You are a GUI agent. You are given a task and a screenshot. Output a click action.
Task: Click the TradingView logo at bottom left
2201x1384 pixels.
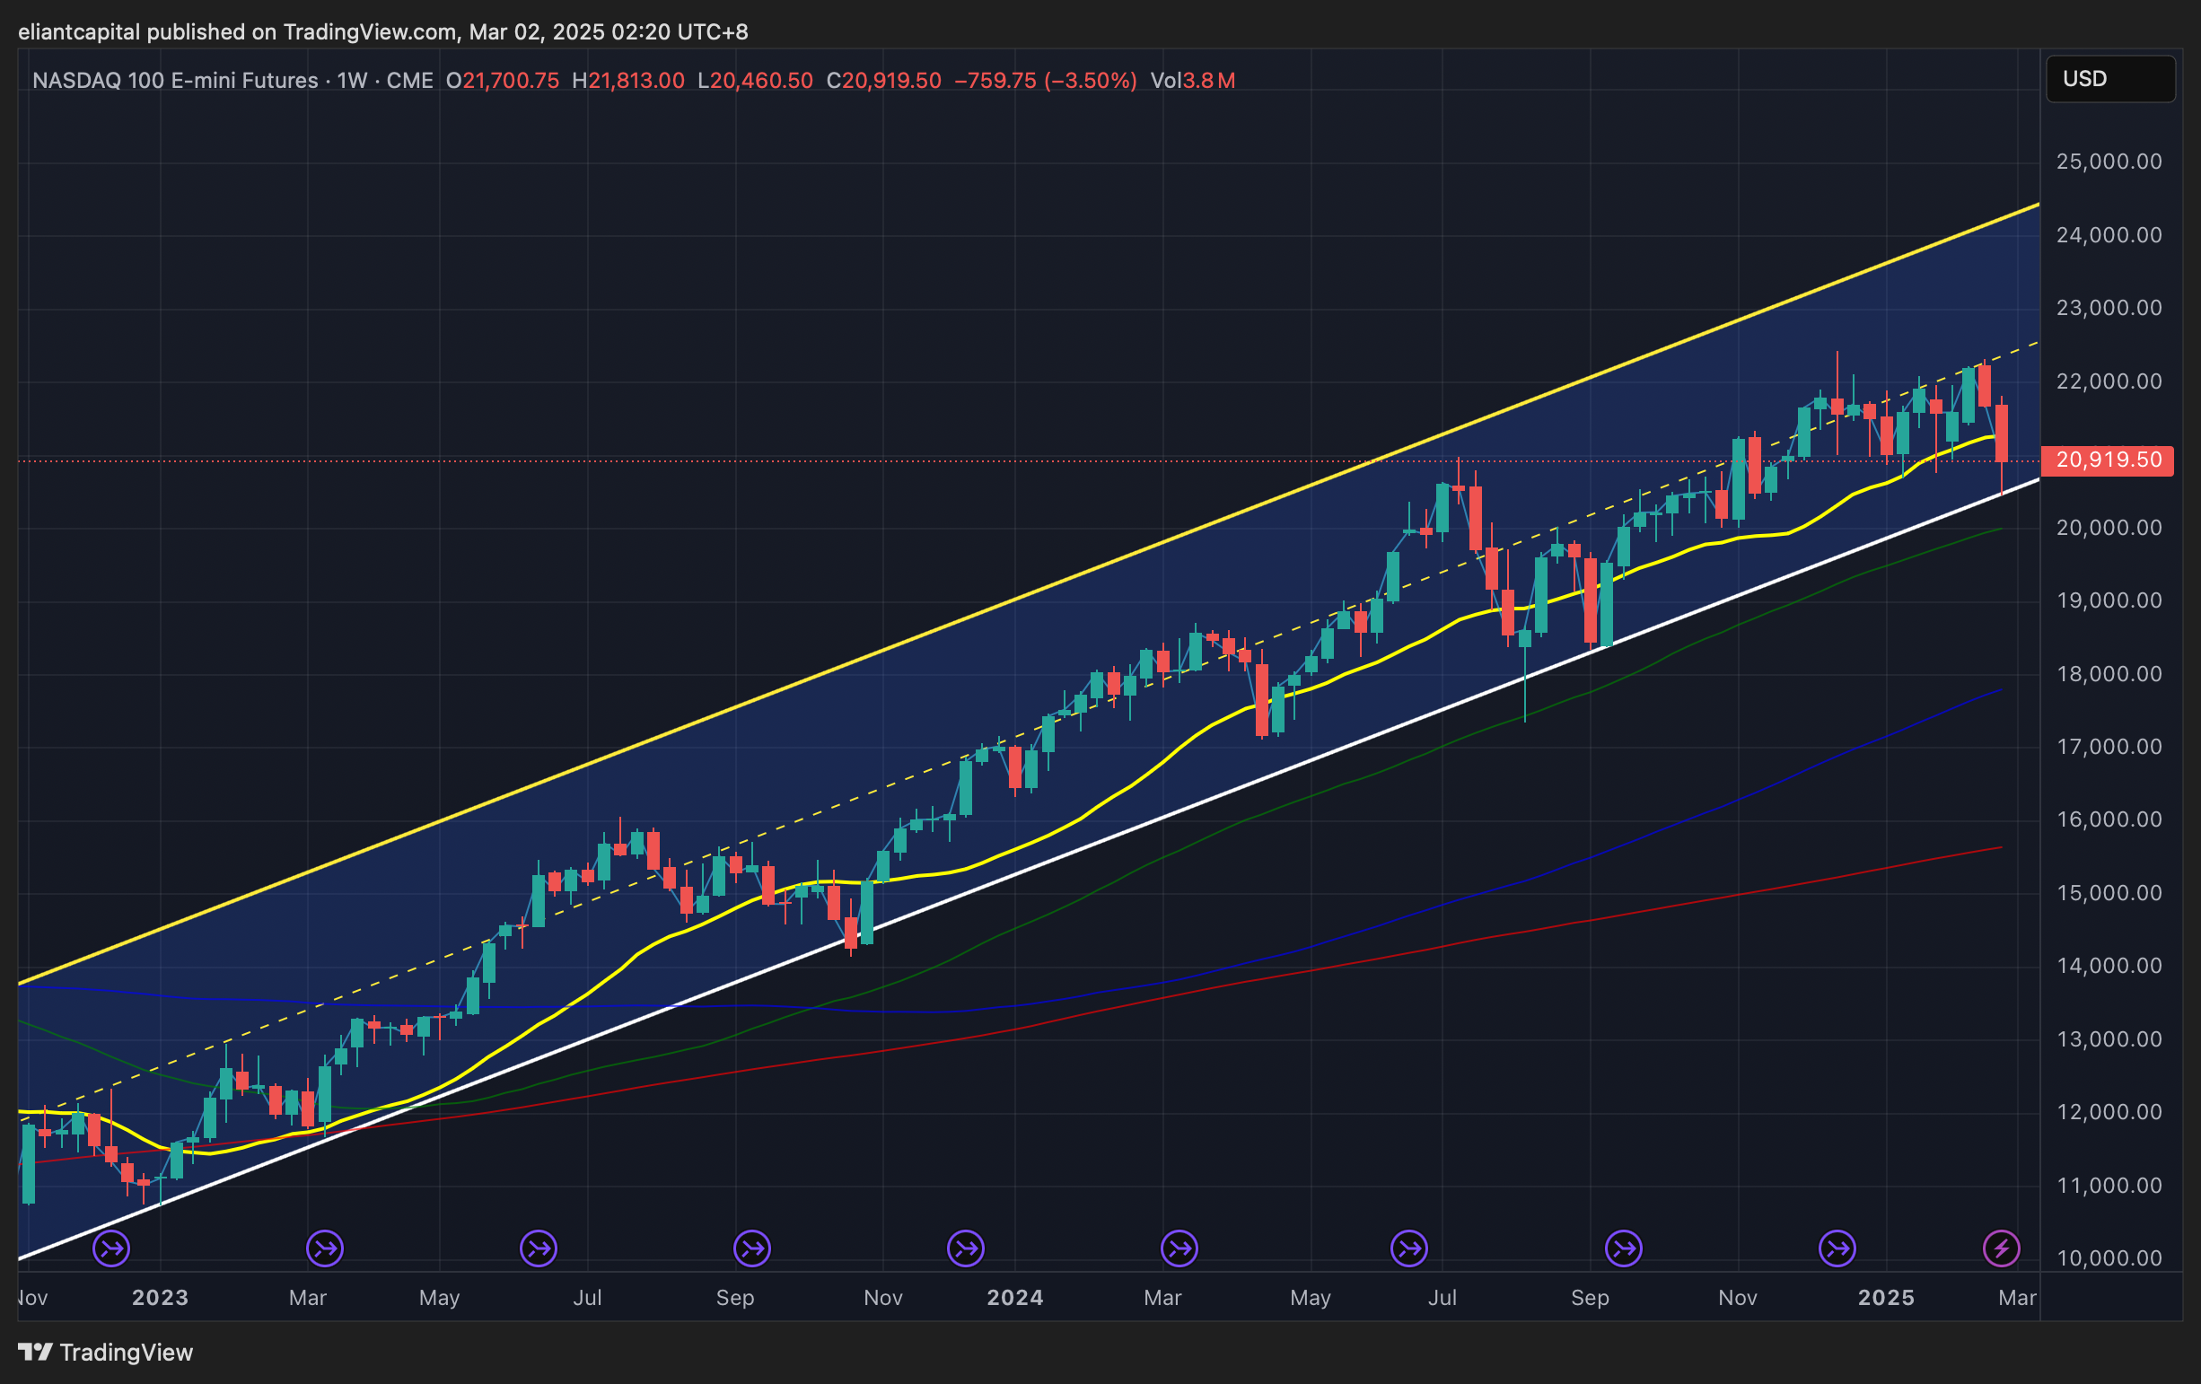point(105,1352)
